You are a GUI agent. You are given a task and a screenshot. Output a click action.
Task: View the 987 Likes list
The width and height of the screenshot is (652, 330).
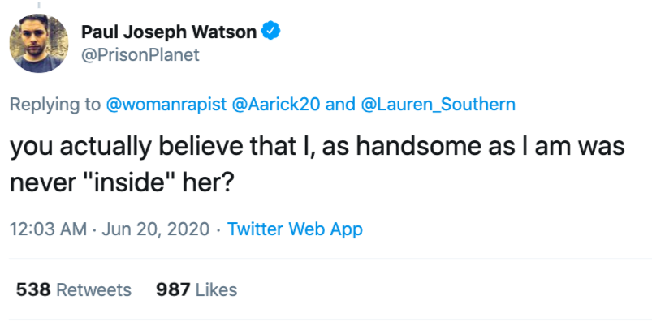click(x=196, y=289)
